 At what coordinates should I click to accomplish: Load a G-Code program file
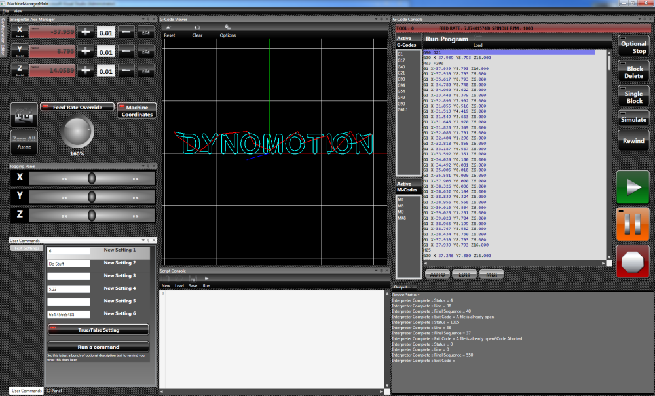[478, 43]
